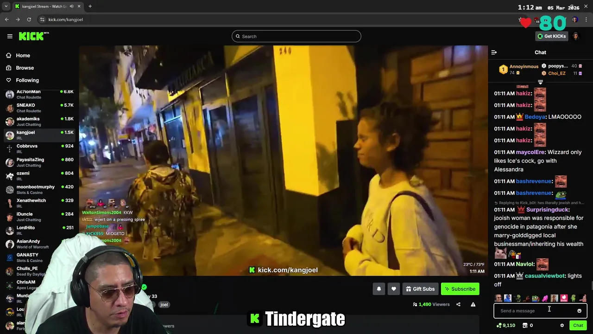Collapse the chat panel using arrow icon

coord(494,52)
